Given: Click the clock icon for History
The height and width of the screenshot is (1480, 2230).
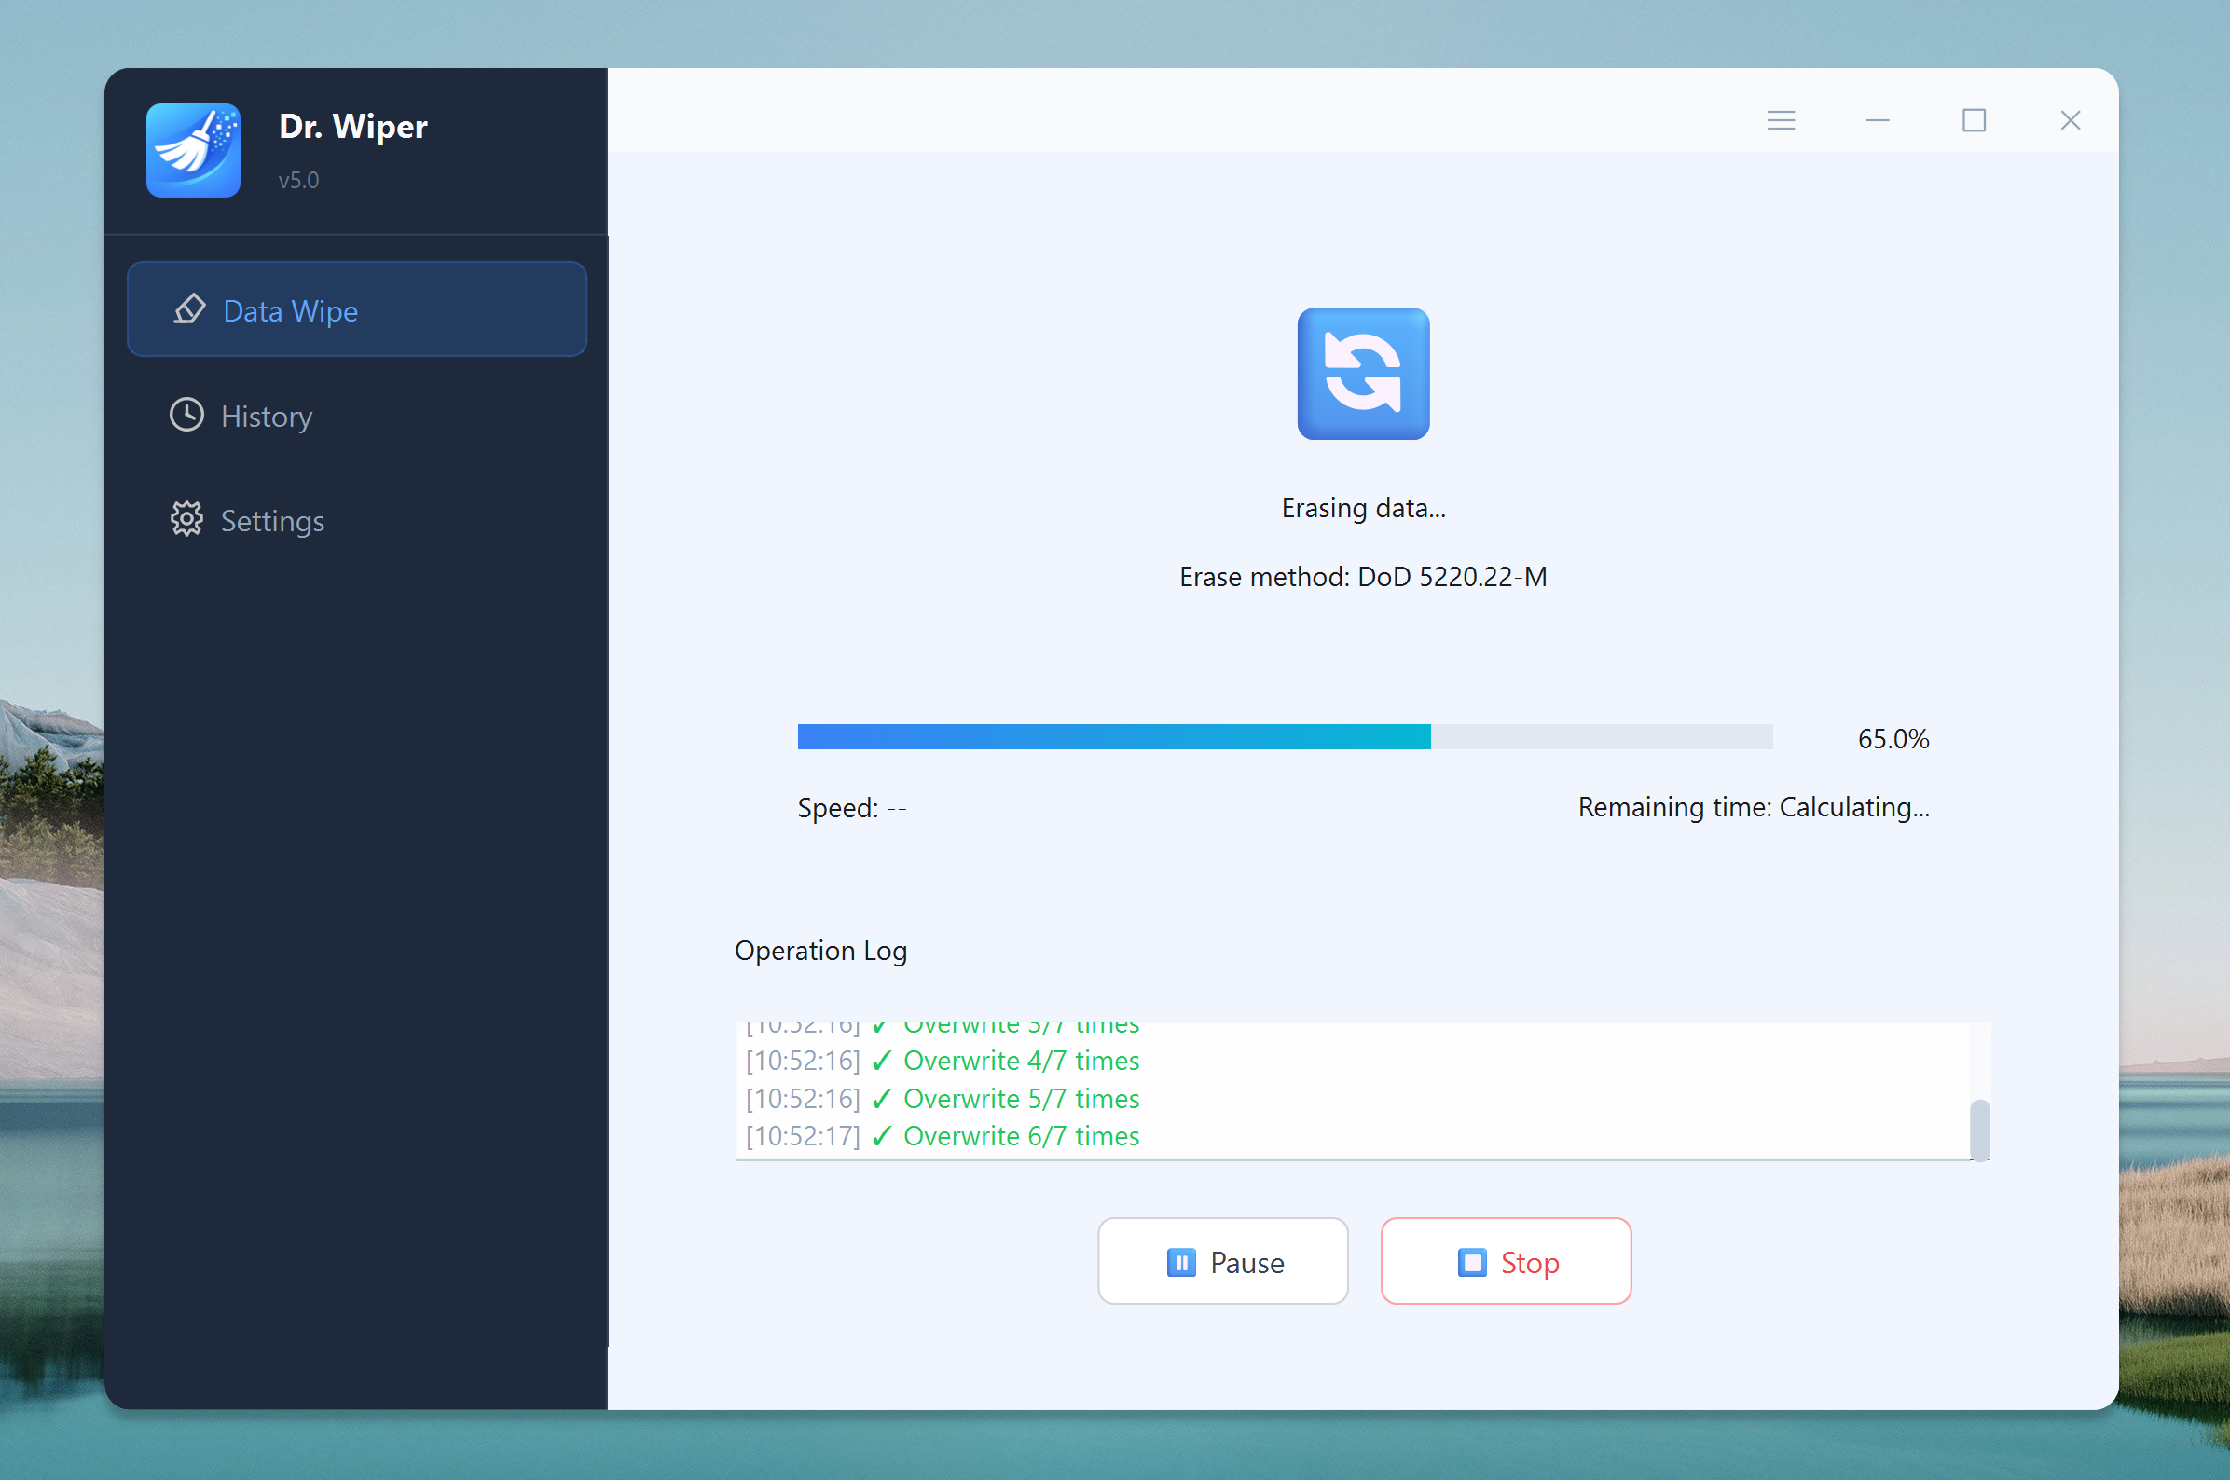Looking at the screenshot, I should tap(186, 416).
